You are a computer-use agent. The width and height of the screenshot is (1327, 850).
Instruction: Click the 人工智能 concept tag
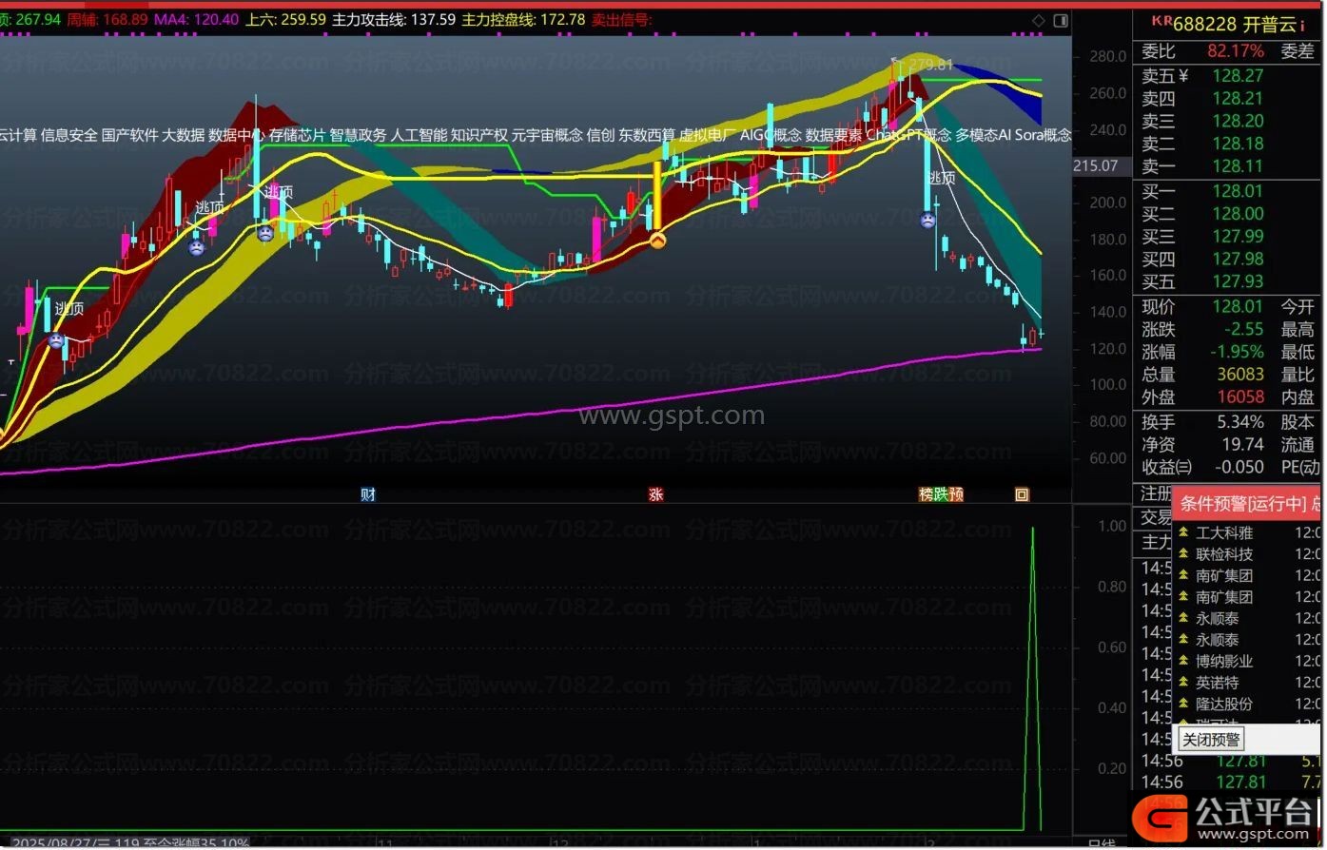point(419,135)
